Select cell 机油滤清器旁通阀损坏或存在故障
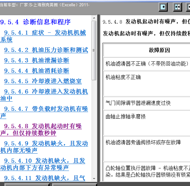This screenshot has width=190, height=186. [x=147, y=149]
